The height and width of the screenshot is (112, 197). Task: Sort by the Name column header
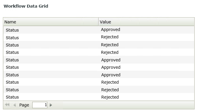pyautogui.click(x=51, y=22)
